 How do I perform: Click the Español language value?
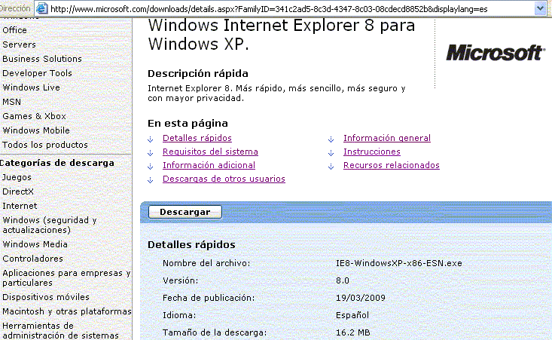tap(352, 315)
